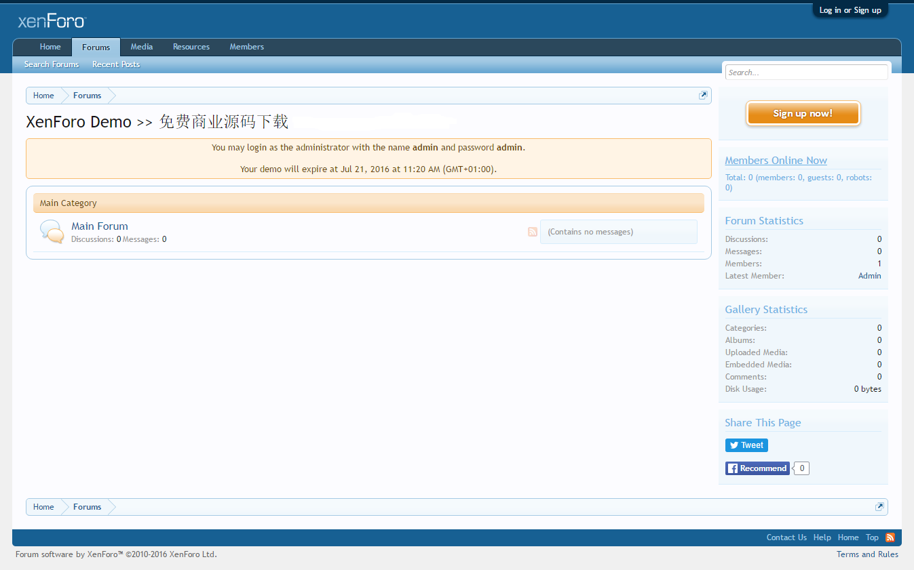914x570 pixels.
Task: Click the 'Disk Usage:' label
Action: [746, 389]
